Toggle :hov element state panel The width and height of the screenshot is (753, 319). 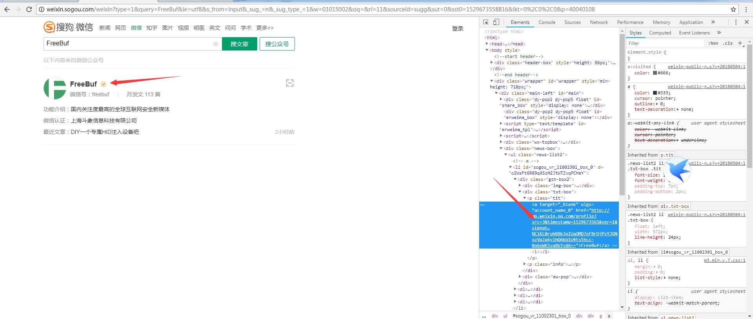coord(713,43)
